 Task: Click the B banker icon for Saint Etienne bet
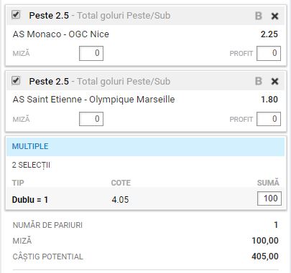259,81
